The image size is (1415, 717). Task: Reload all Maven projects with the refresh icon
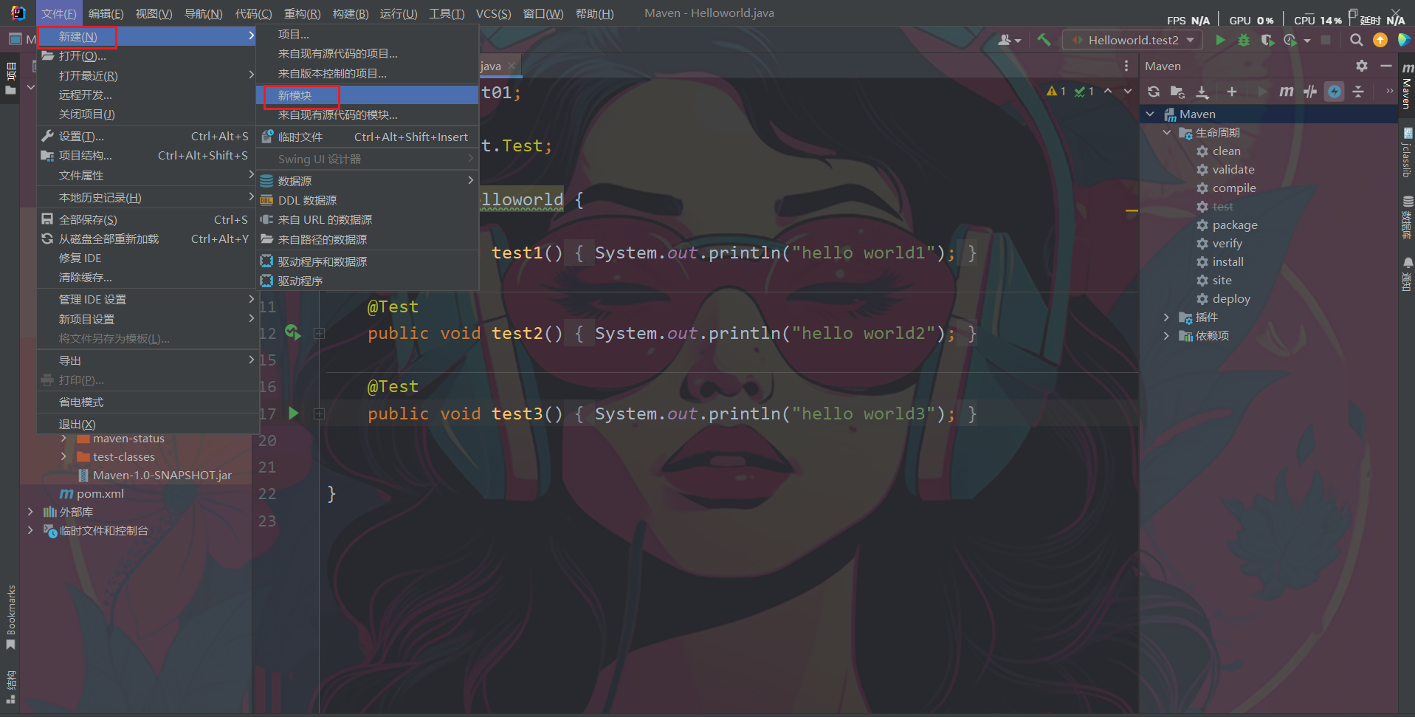[1154, 92]
